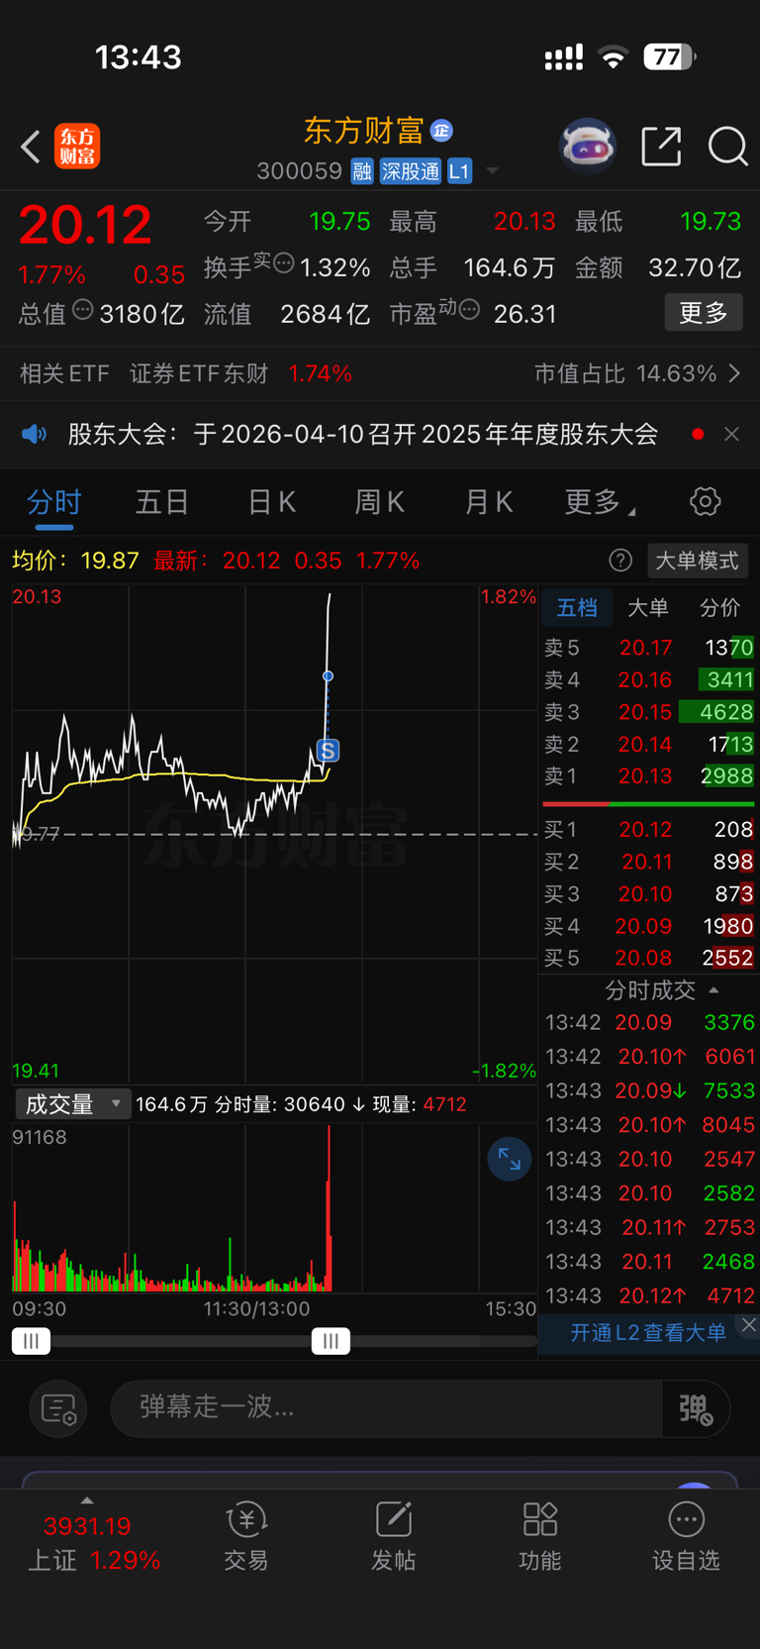Toggle the 弹 bullet comments switch
Screen dimensions: 761x1649
[696, 1408]
